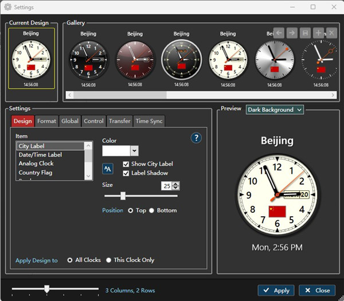Toggle the Show City Label checkbox
The width and height of the screenshot is (344, 301).
coord(126,164)
